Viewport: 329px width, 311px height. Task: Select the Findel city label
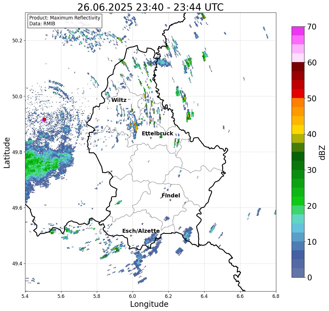171,195
